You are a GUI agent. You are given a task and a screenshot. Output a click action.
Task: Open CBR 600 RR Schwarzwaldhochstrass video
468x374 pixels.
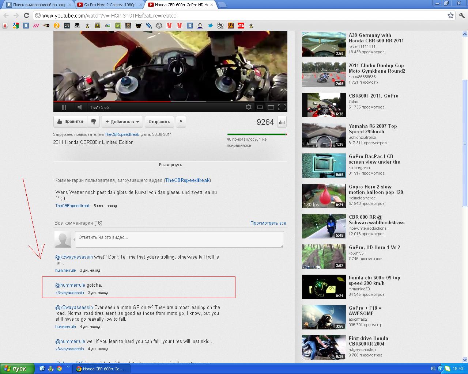pos(377,220)
